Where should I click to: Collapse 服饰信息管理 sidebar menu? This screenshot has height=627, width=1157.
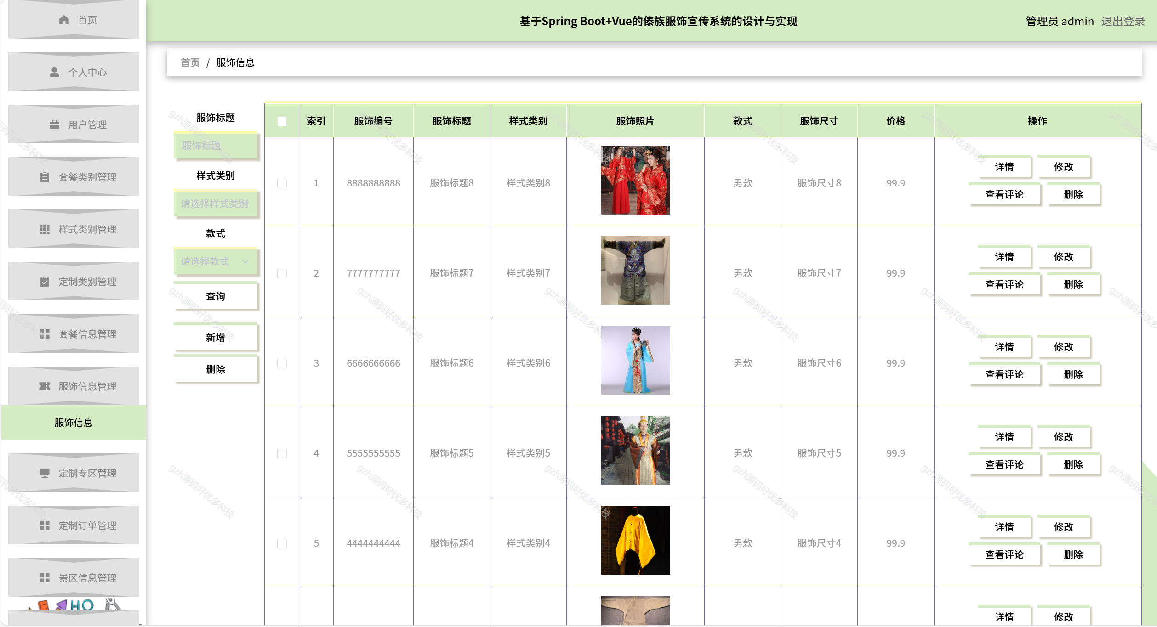[74, 386]
